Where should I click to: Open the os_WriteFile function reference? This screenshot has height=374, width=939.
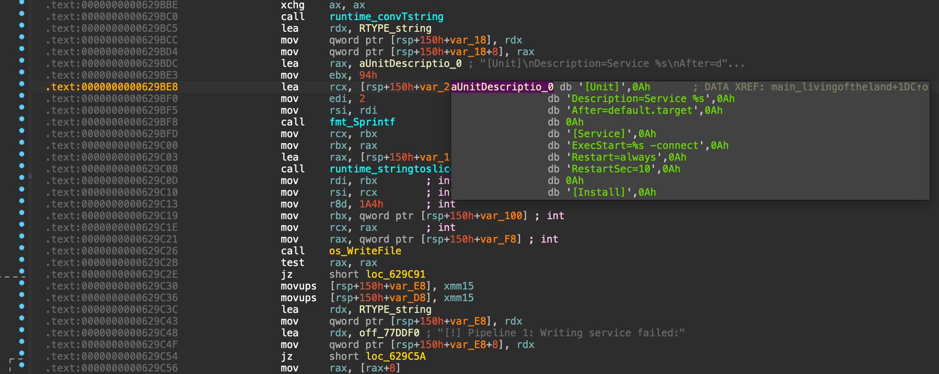tap(365, 251)
